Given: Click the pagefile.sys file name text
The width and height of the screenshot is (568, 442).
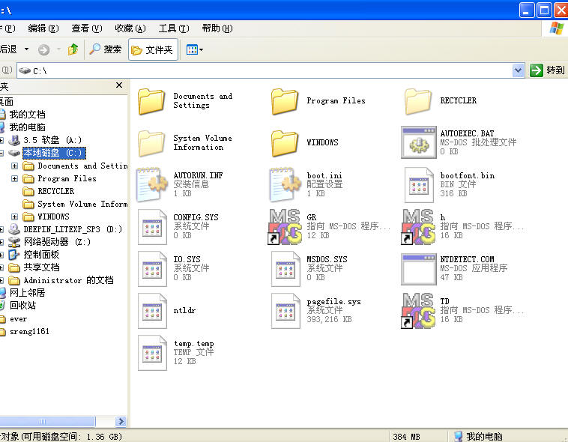Looking at the screenshot, I should click(333, 301).
